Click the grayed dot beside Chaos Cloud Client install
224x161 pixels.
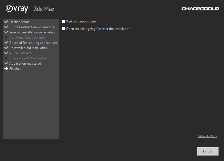[6, 58]
